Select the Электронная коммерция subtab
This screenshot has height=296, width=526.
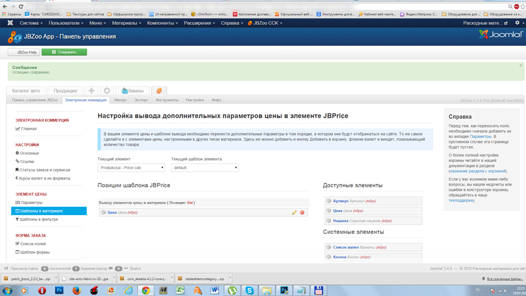pos(86,100)
